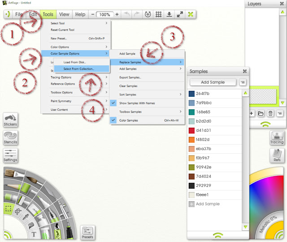The image size is (287, 242).
Task: Expand the Replace Samples submenu
Action: click(147, 62)
